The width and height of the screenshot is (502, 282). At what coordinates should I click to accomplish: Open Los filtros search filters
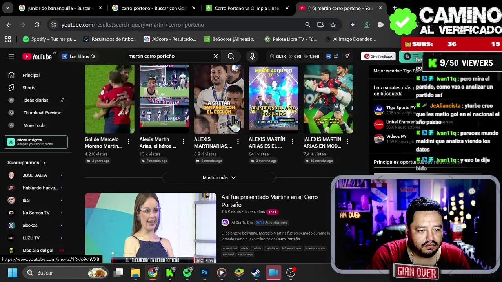point(78,56)
